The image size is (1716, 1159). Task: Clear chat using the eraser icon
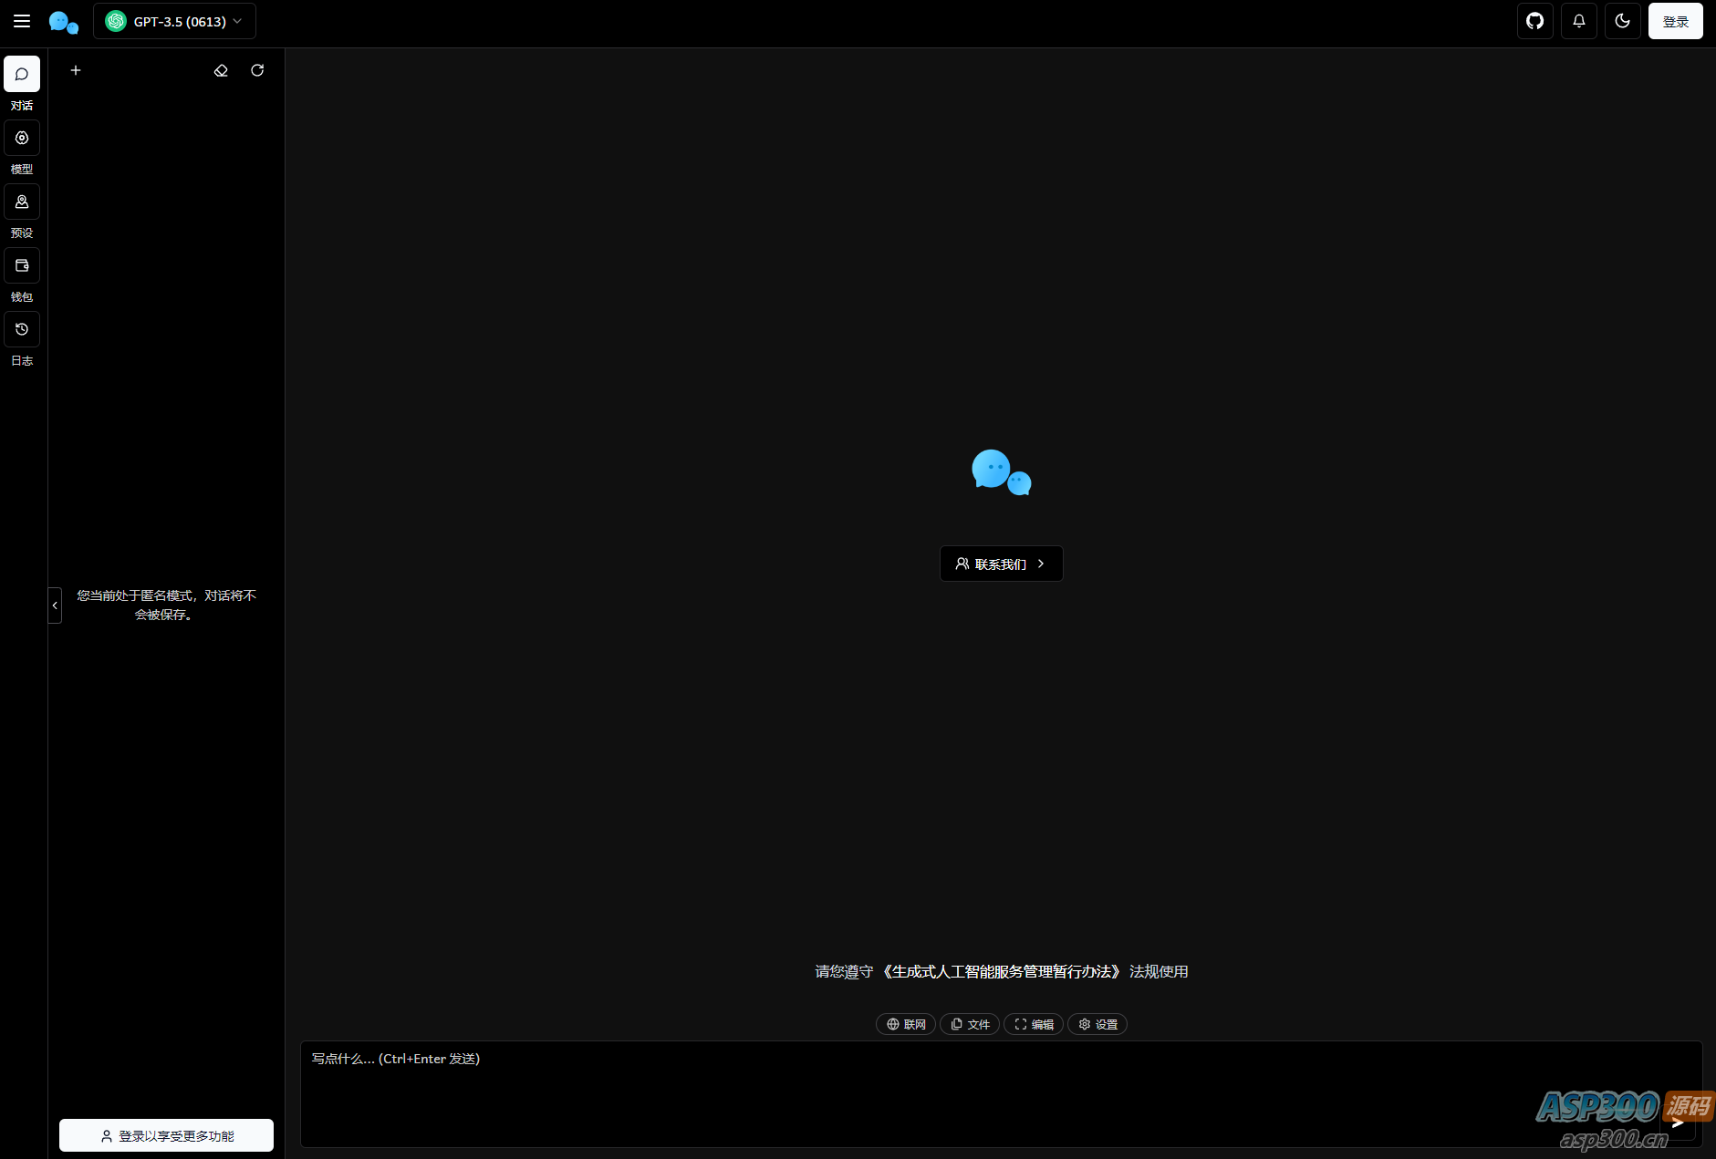220,70
